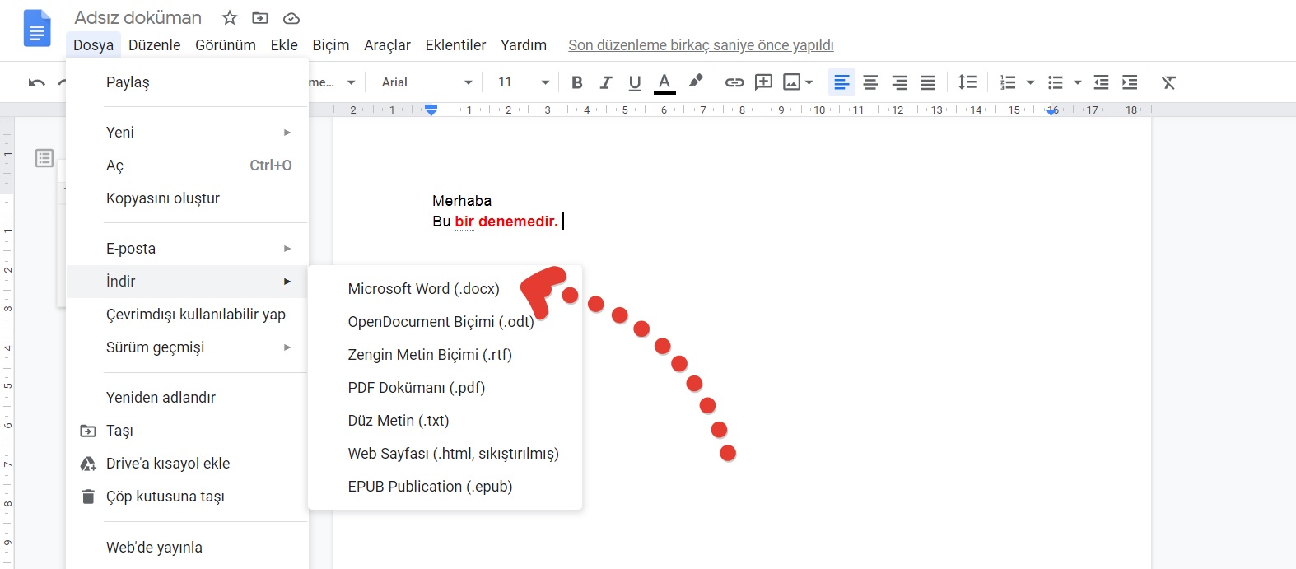This screenshot has width=1296, height=569.
Task: Open the insert image dropdown arrow
Action: [809, 82]
